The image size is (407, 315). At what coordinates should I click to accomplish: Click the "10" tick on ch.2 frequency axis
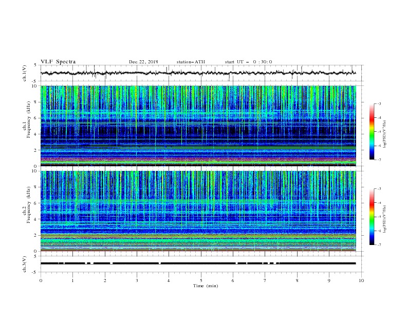tap(34, 171)
